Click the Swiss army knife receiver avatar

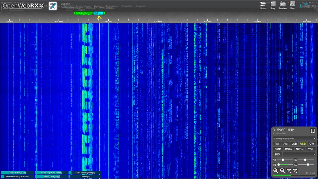53,6
